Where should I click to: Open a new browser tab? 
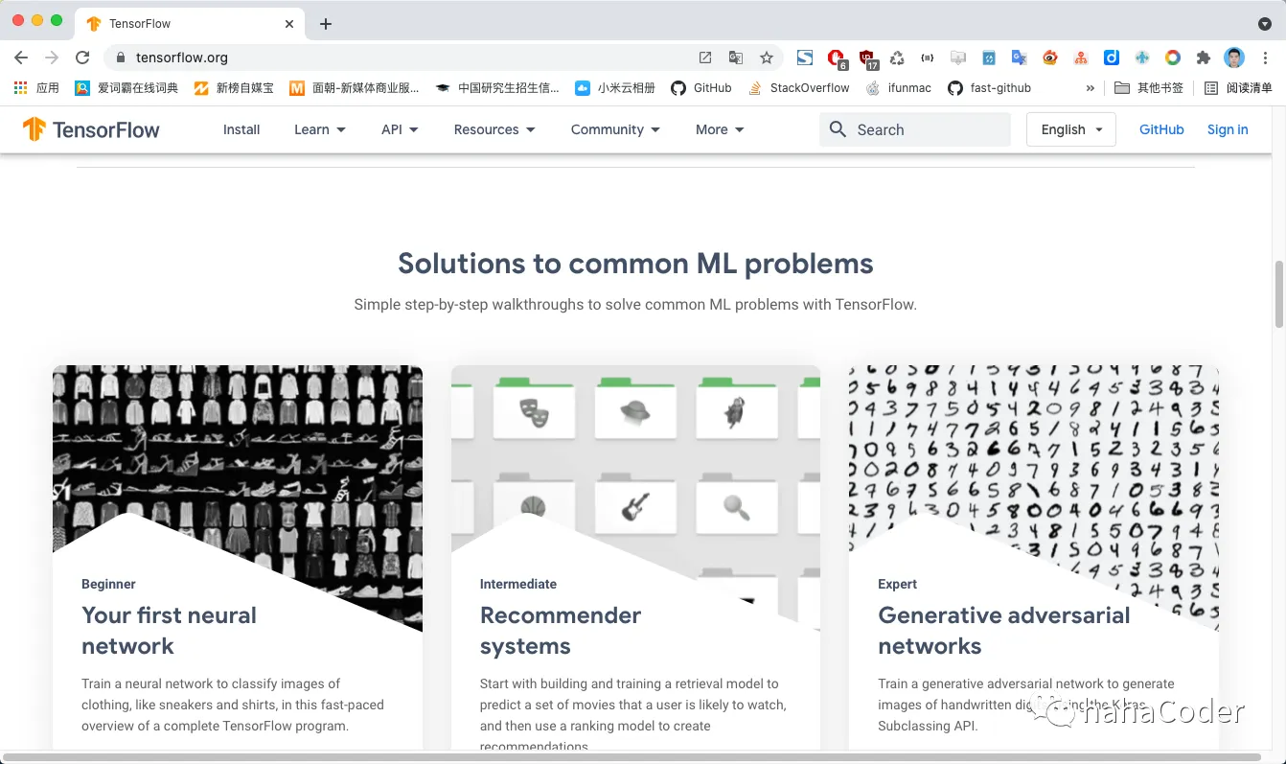(326, 24)
